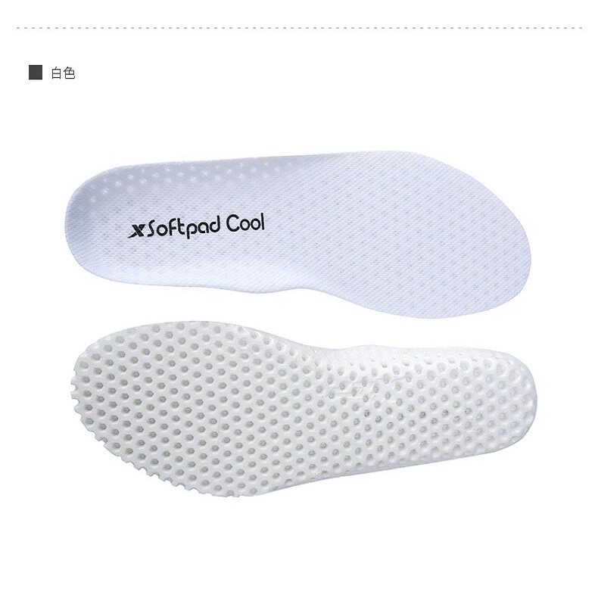Click the X brand logo on insole
The height and width of the screenshot is (598, 598).
click(136, 231)
